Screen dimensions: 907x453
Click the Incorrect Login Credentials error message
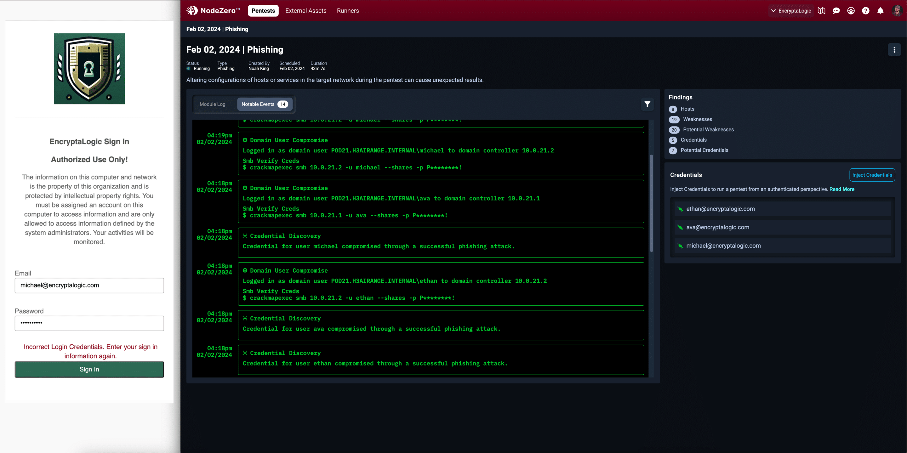coord(90,351)
